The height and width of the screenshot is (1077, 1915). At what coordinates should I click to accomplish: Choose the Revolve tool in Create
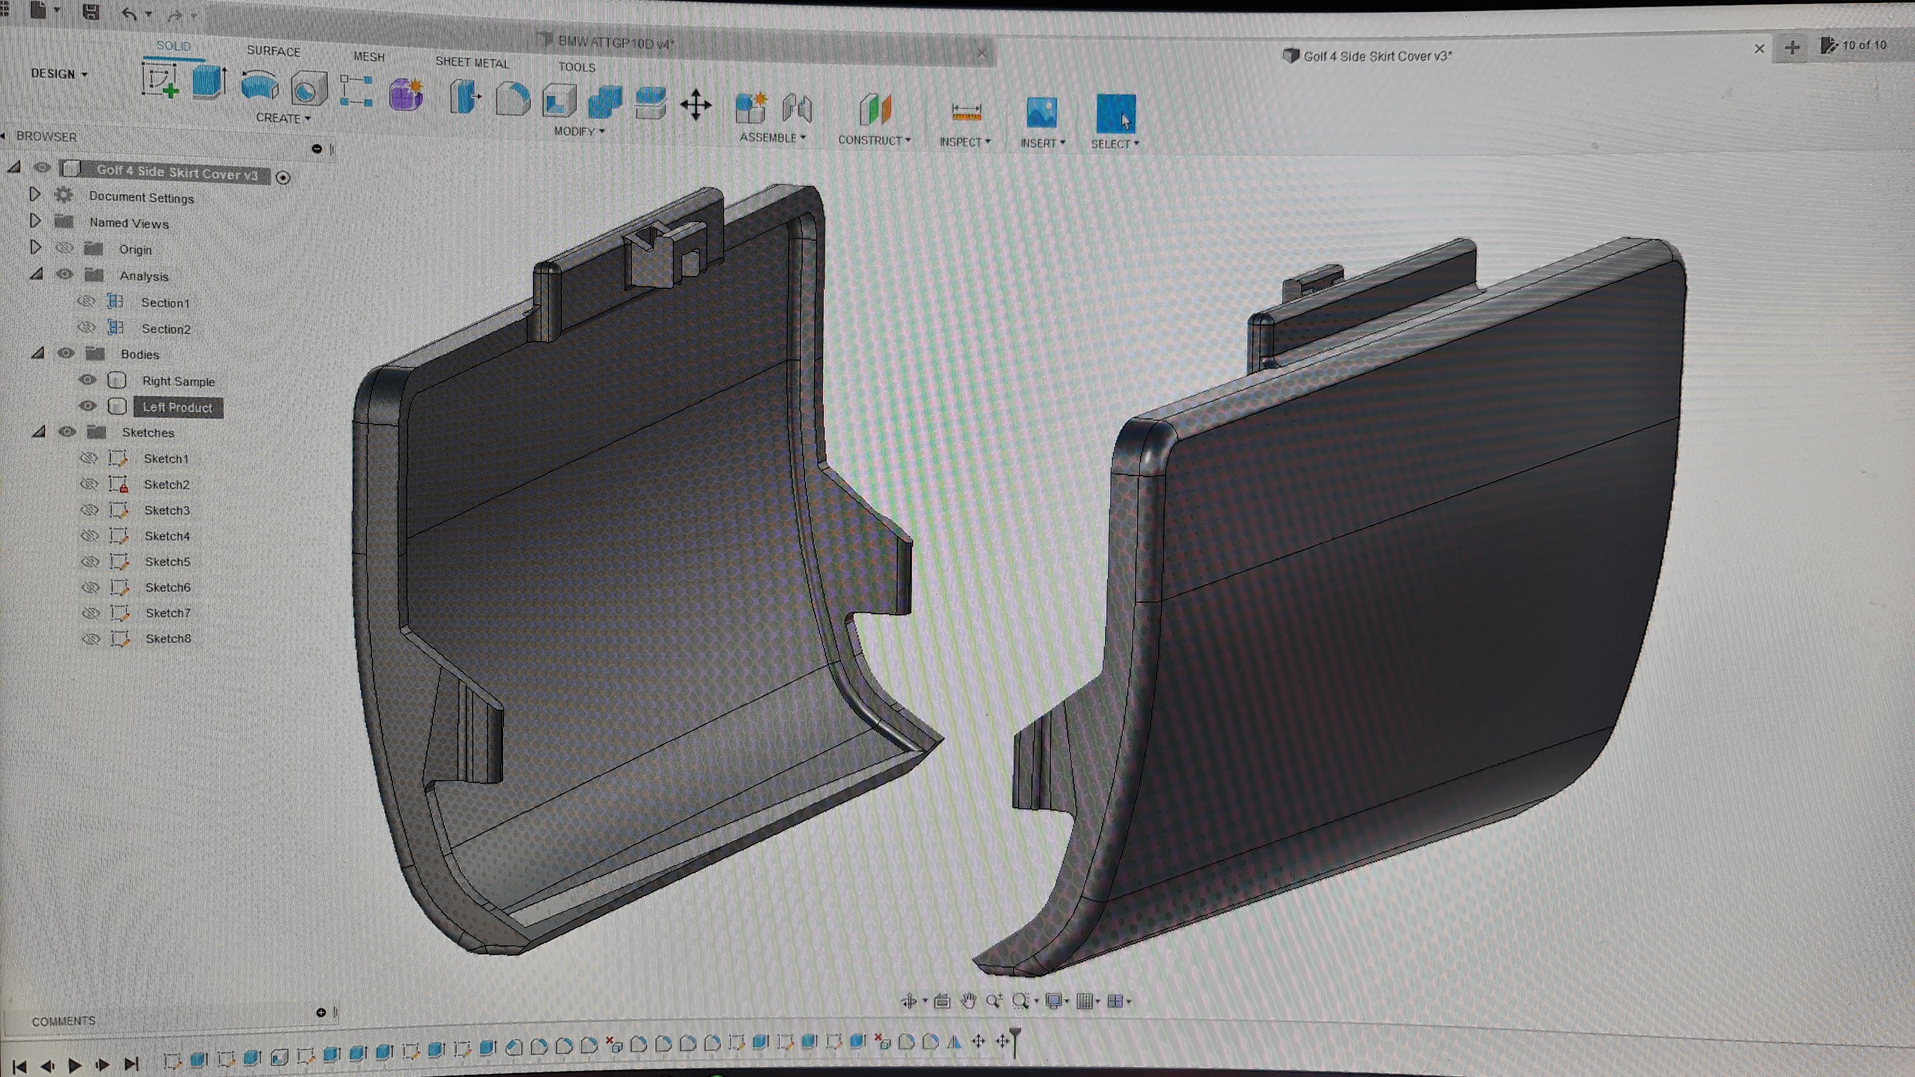tap(259, 86)
